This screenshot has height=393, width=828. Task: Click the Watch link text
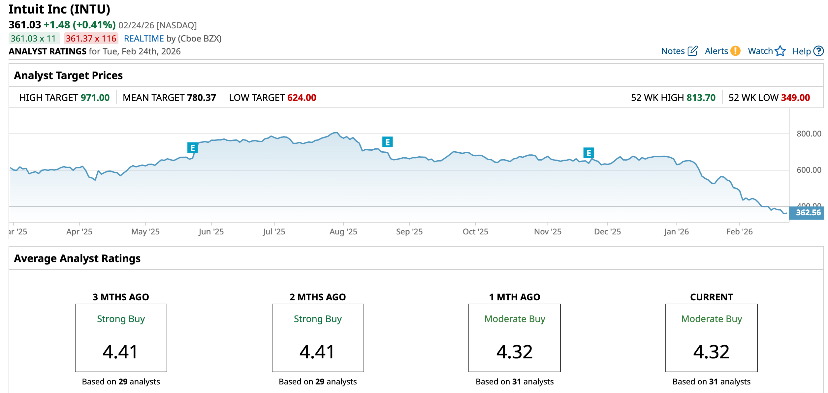[760, 51]
